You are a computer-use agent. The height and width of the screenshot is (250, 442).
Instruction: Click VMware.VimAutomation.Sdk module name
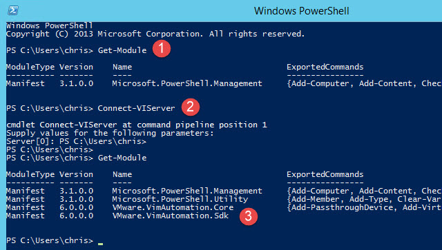coord(171,216)
